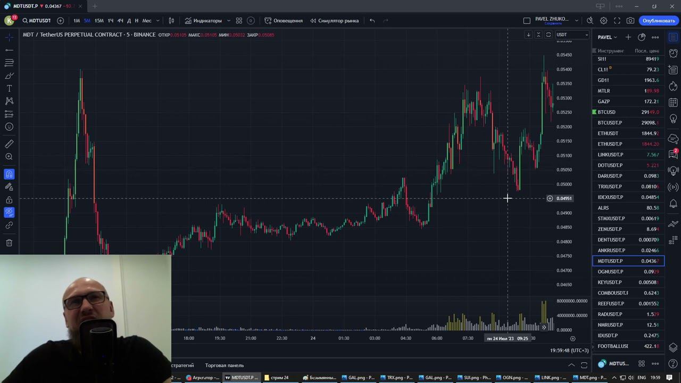Image resolution: width=681 pixels, height=383 pixels.
Task: Open quick search lightning icon
Action: [x=590, y=21]
